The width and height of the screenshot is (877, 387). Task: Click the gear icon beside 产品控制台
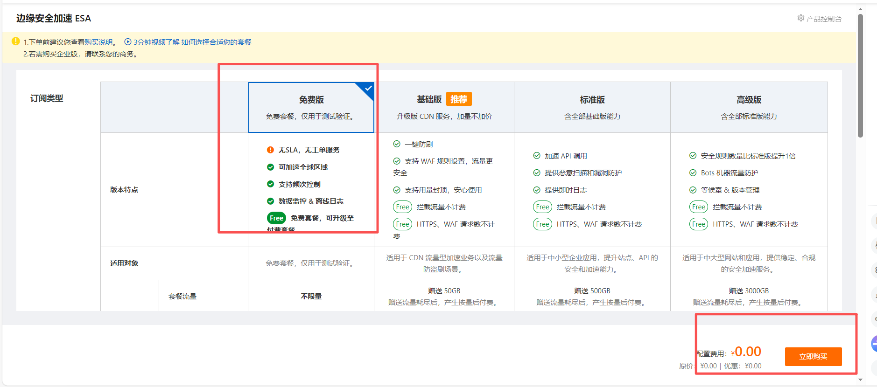tap(800, 18)
